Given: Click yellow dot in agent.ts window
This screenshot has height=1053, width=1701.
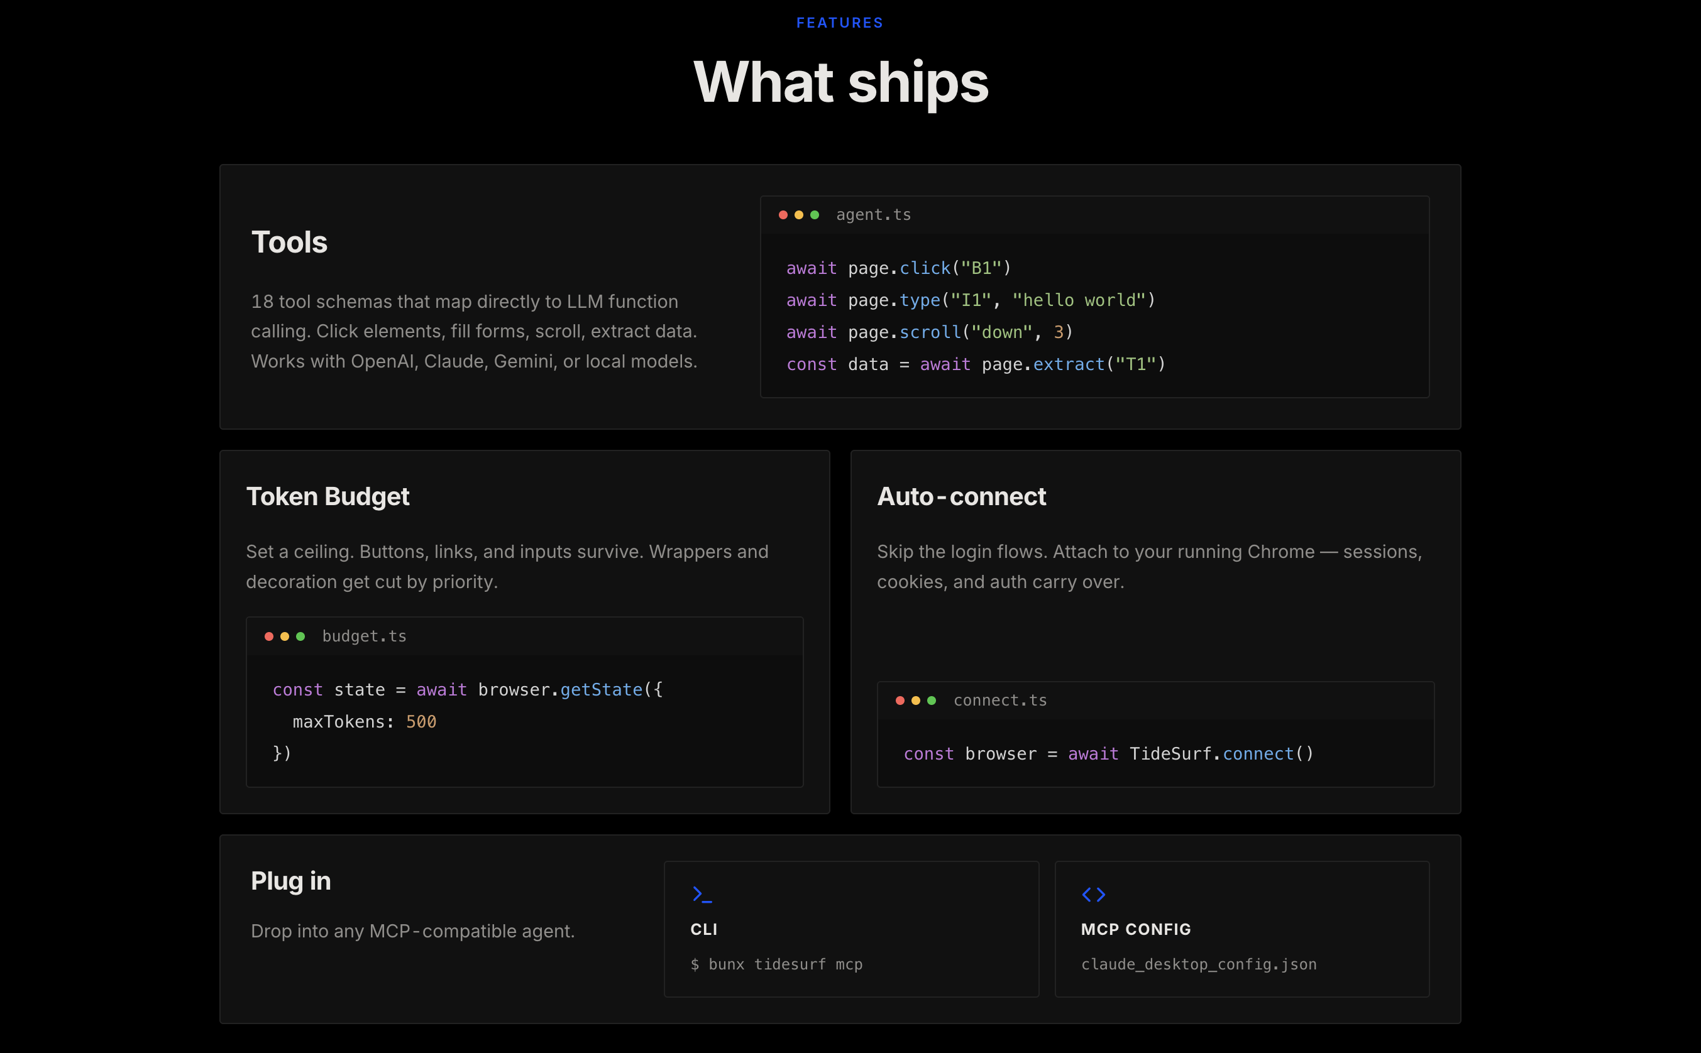Looking at the screenshot, I should [x=799, y=216].
